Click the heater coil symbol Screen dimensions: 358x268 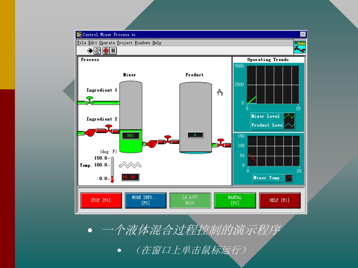pyautogui.click(x=130, y=165)
